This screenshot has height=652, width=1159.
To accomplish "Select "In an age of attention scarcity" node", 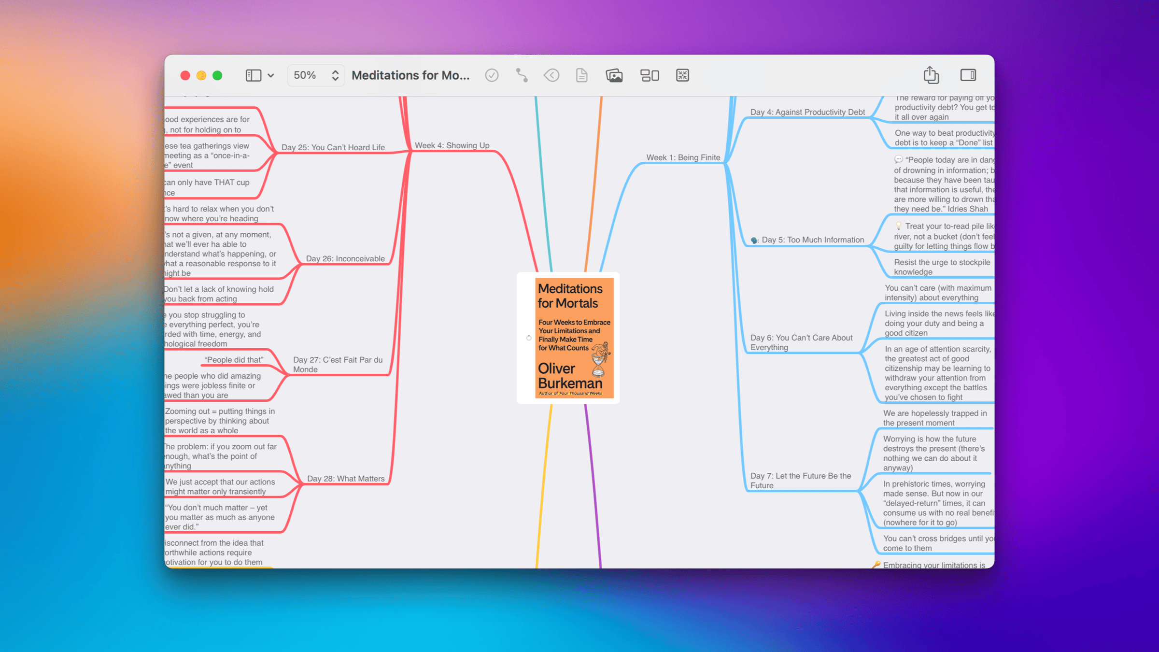I will pyautogui.click(x=938, y=373).
